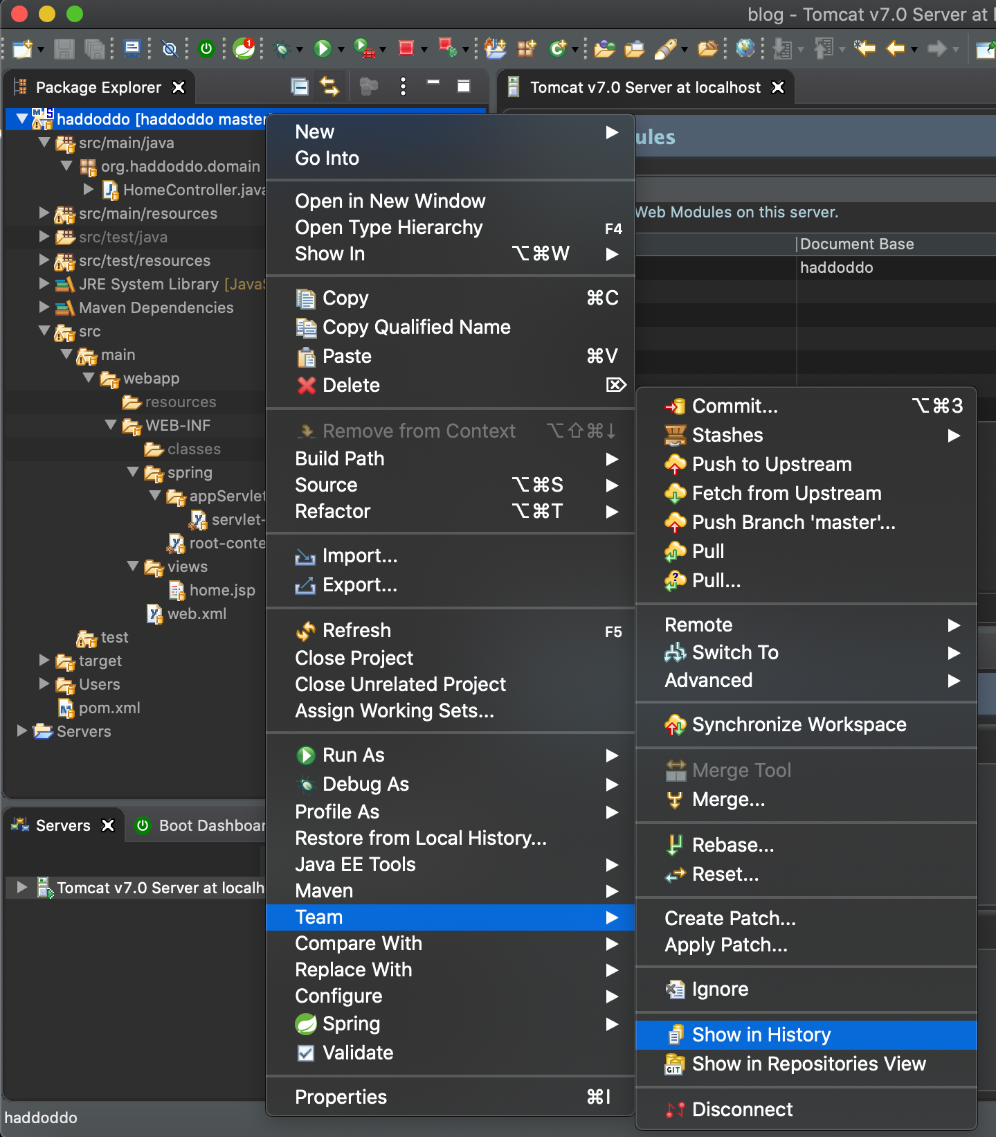Open the Stashes submenu
The width and height of the screenshot is (996, 1137).
(x=806, y=435)
